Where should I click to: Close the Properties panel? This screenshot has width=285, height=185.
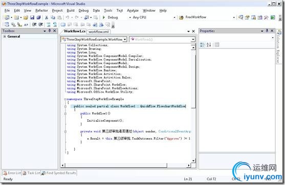tap(272, 31)
